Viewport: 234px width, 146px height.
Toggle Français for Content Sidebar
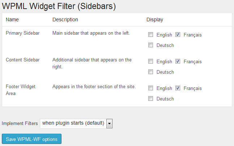click(x=178, y=61)
